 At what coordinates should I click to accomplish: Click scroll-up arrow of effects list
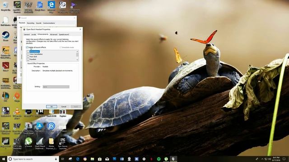point(77,51)
